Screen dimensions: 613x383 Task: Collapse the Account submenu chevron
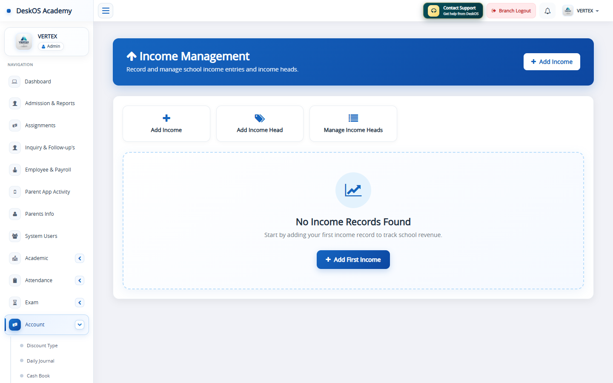tap(80, 325)
